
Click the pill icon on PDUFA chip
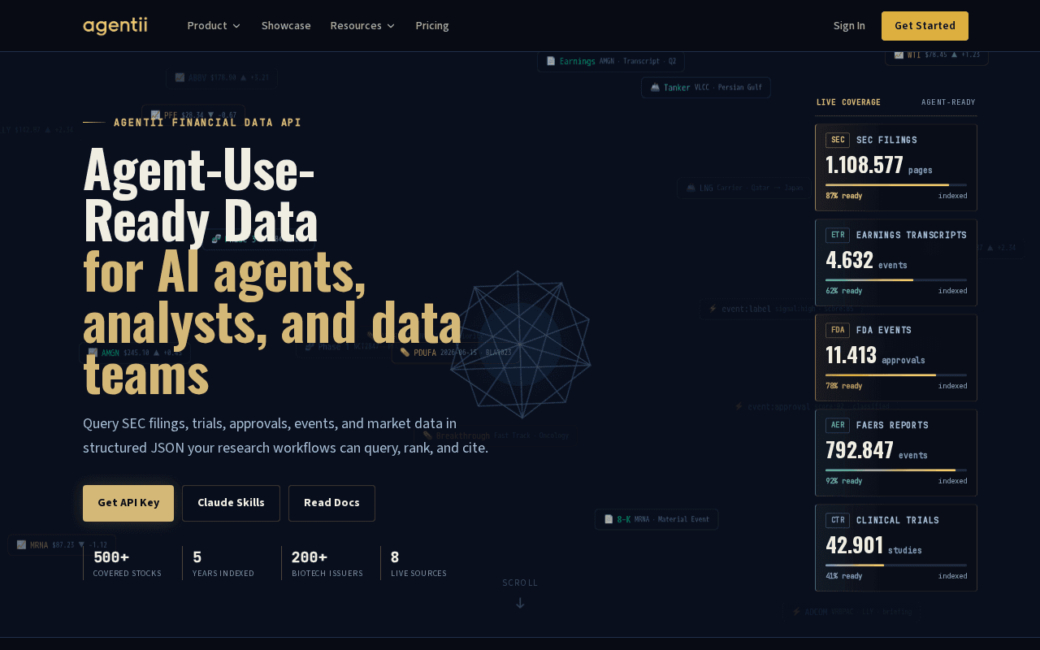tap(405, 353)
